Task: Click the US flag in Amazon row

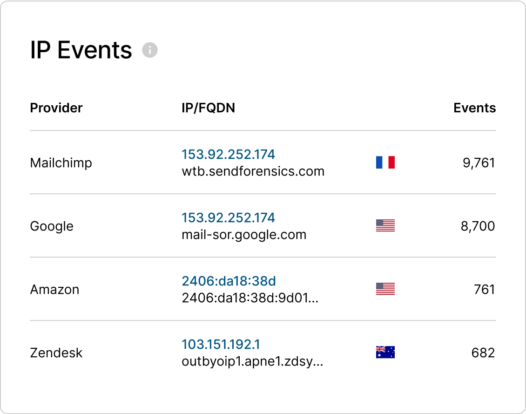Action: (385, 289)
